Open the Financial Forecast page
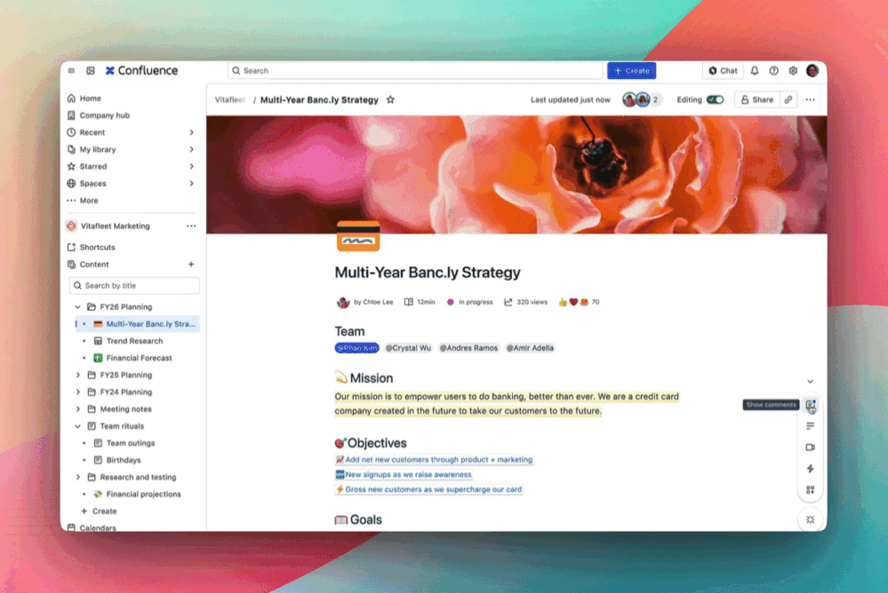888x593 pixels. tap(139, 358)
